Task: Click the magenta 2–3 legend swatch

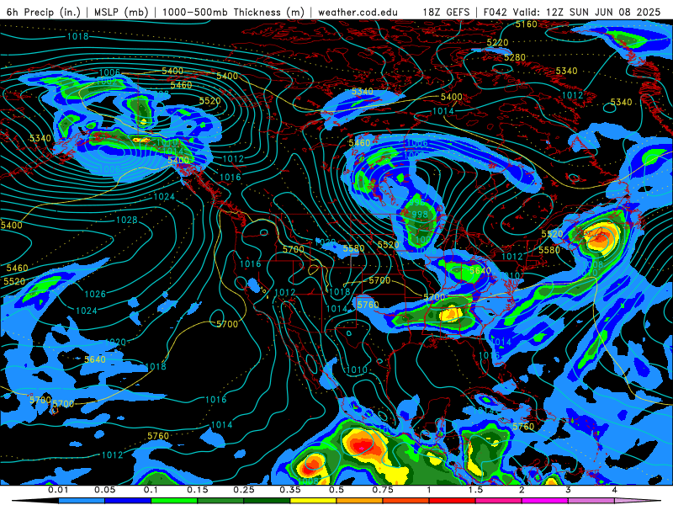Action: click(x=545, y=501)
